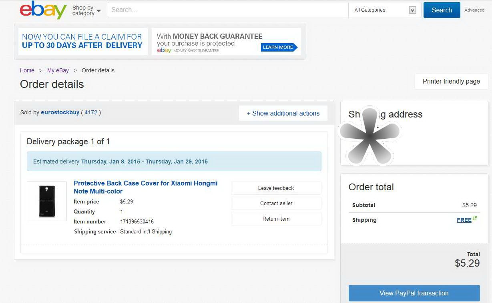492x303 pixels.
Task: Expand Show additional actions
Action: (283, 113)
